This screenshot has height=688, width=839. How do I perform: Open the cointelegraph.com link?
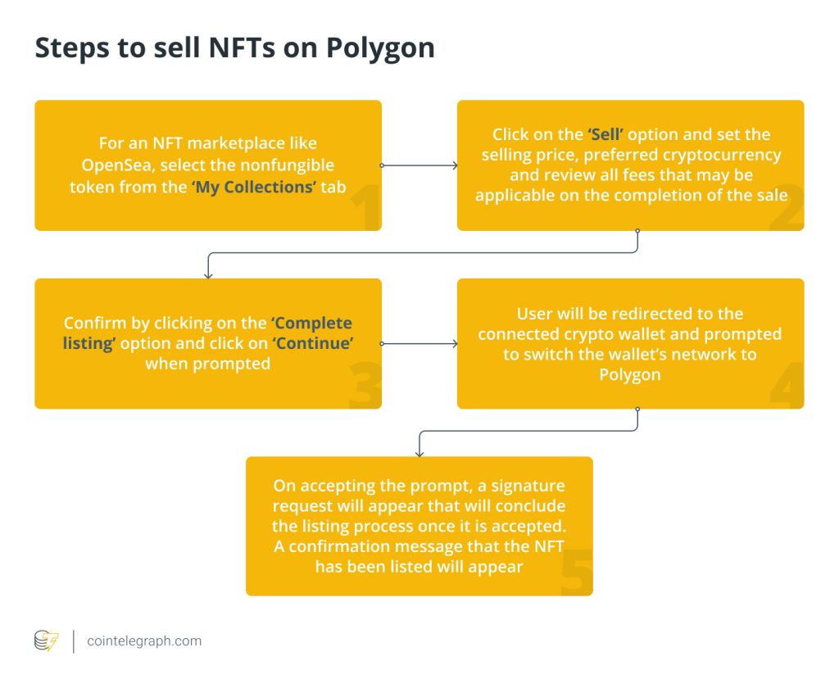[144, 641]
